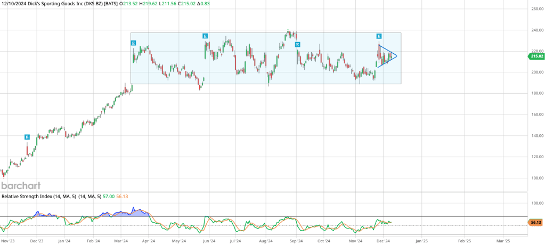Click the current price label 215.02
Screen dimensions: 545x245
pyautogui.click(x=536, y=56)
